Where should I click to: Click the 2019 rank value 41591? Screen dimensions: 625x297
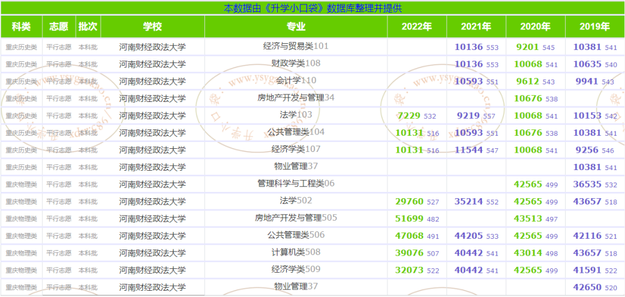click(x=587, y=270)
